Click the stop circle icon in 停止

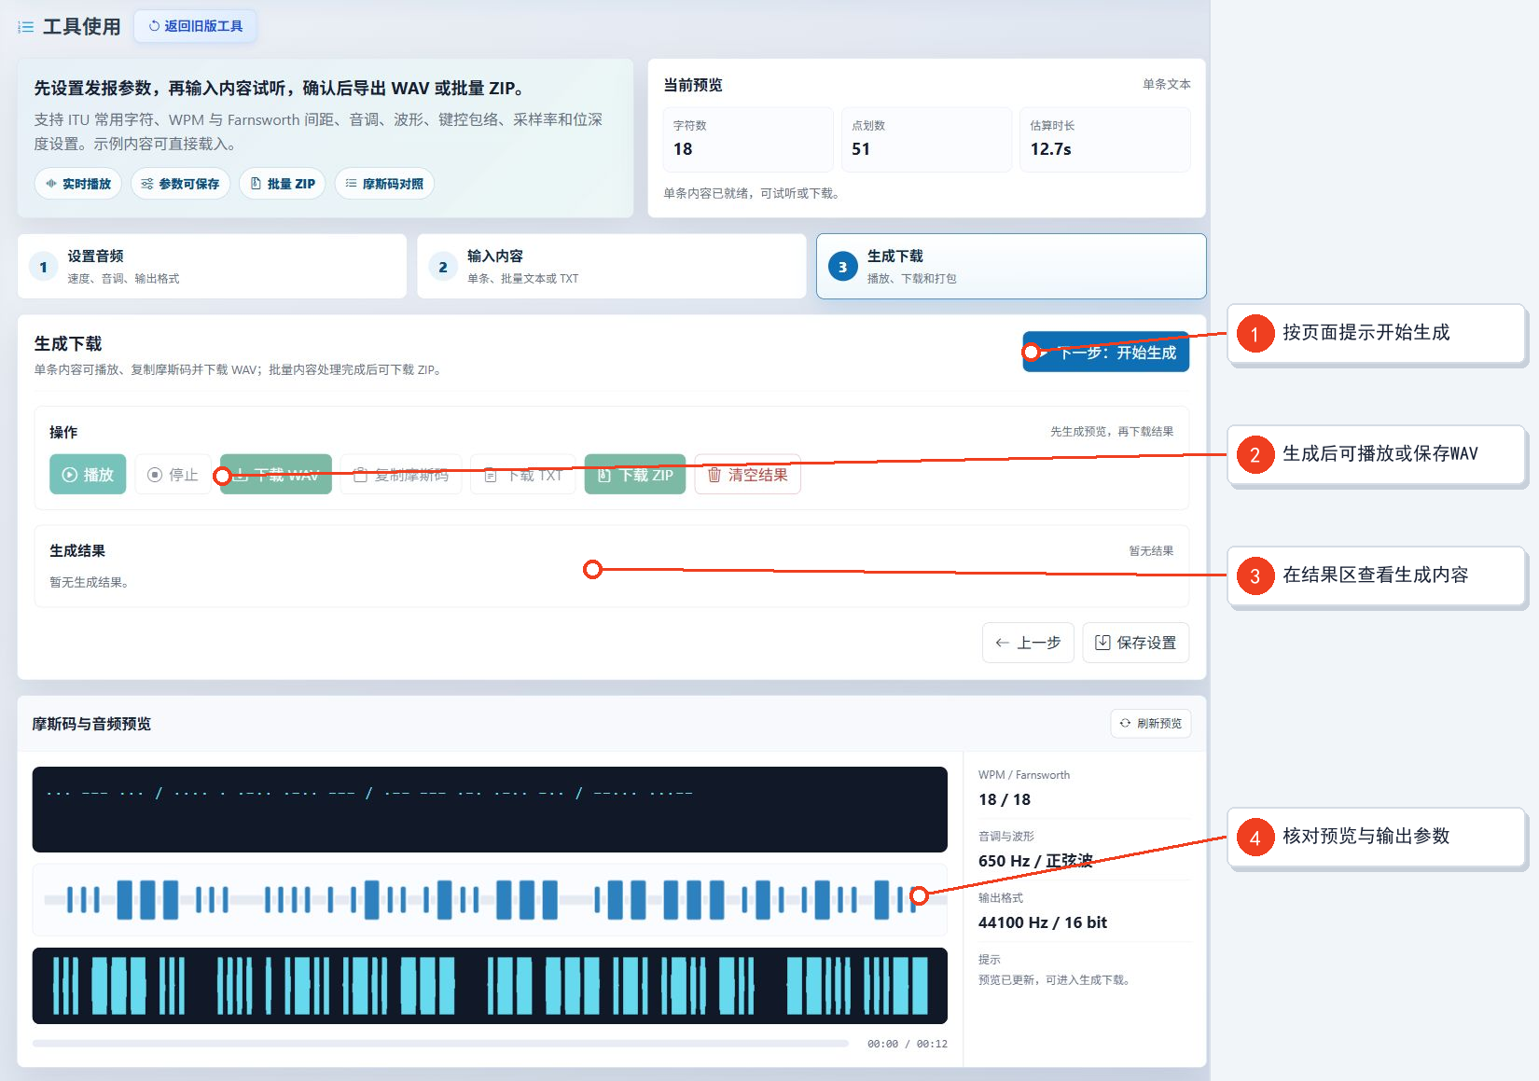coord(155,475)
